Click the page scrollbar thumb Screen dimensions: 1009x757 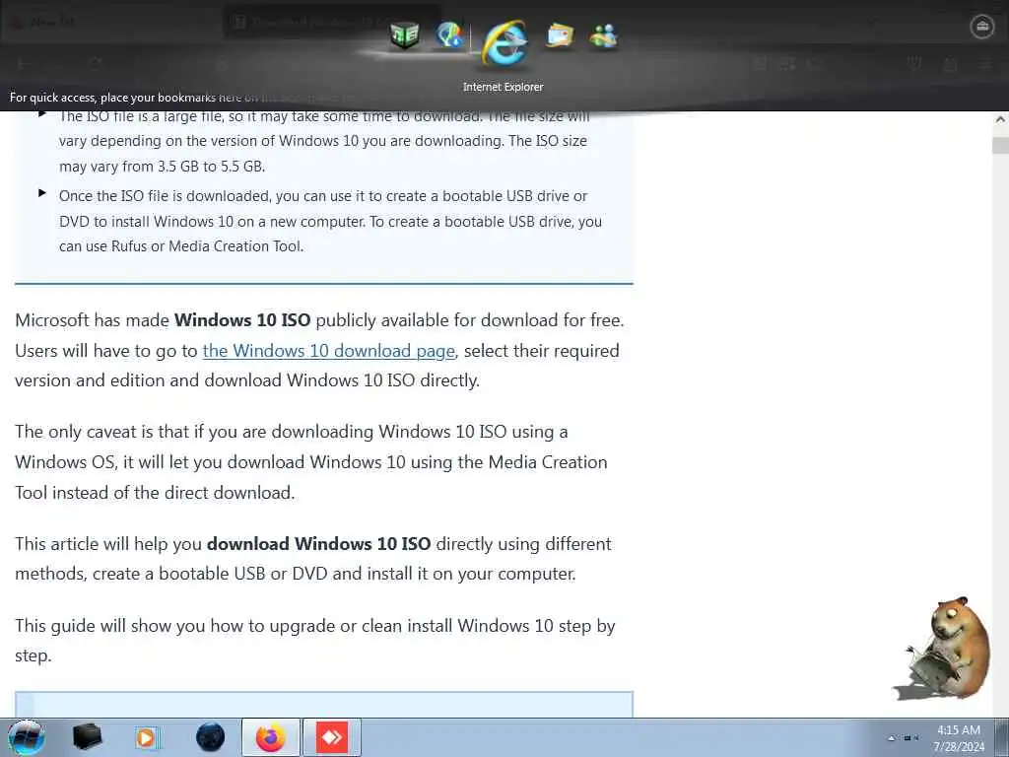[1000, 146]
